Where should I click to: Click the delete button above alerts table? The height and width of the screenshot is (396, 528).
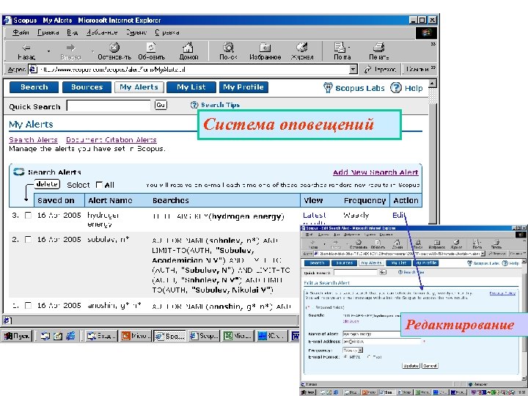point(47,184)
